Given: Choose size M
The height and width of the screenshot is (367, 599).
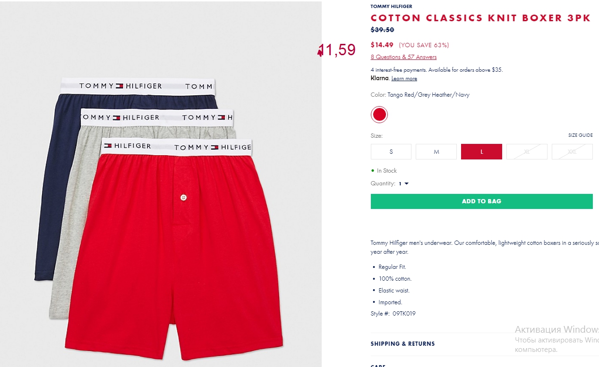Looking at the screenshot, I should [x=436, y=152].
